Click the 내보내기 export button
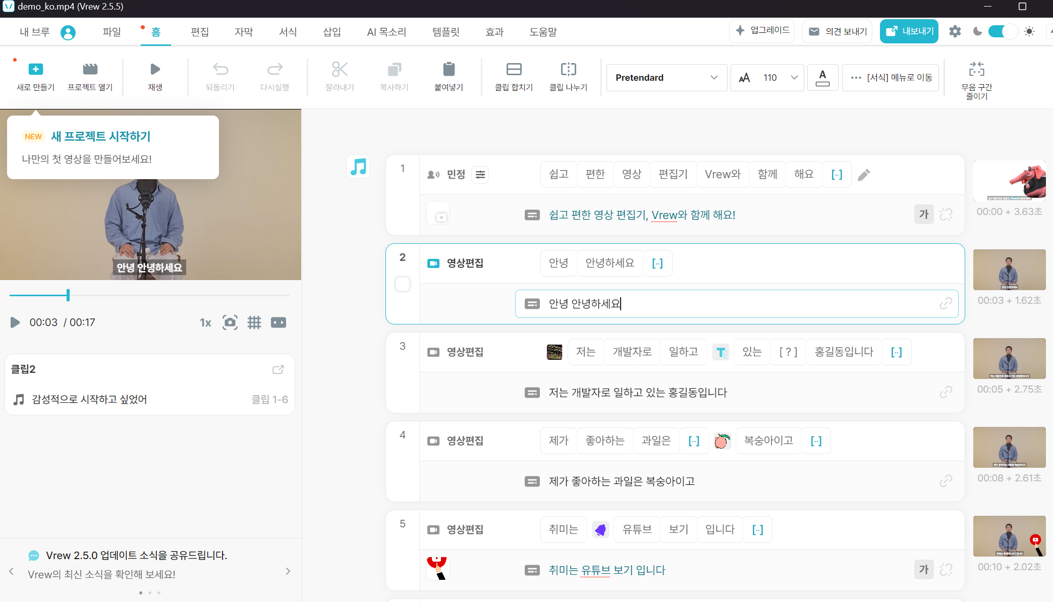Image resolution: width=1053 pixels, height=602 pixels. (909, 31)
